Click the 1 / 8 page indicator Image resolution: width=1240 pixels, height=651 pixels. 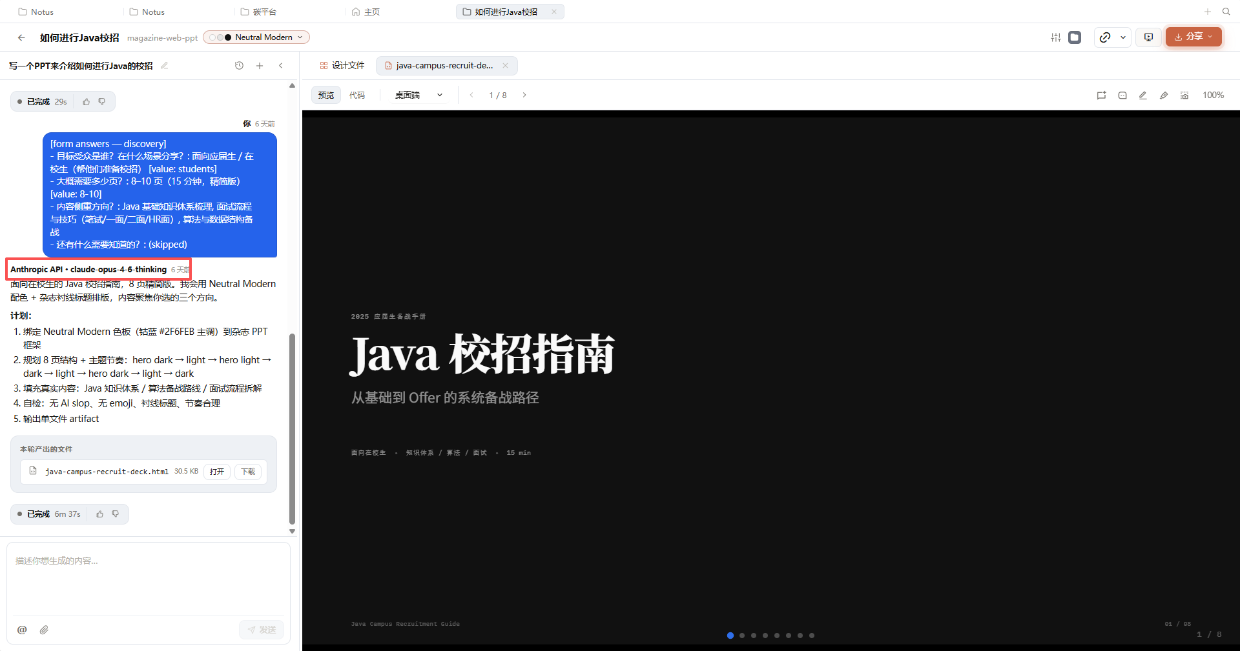pyautogui.click(x=498, y=95)
